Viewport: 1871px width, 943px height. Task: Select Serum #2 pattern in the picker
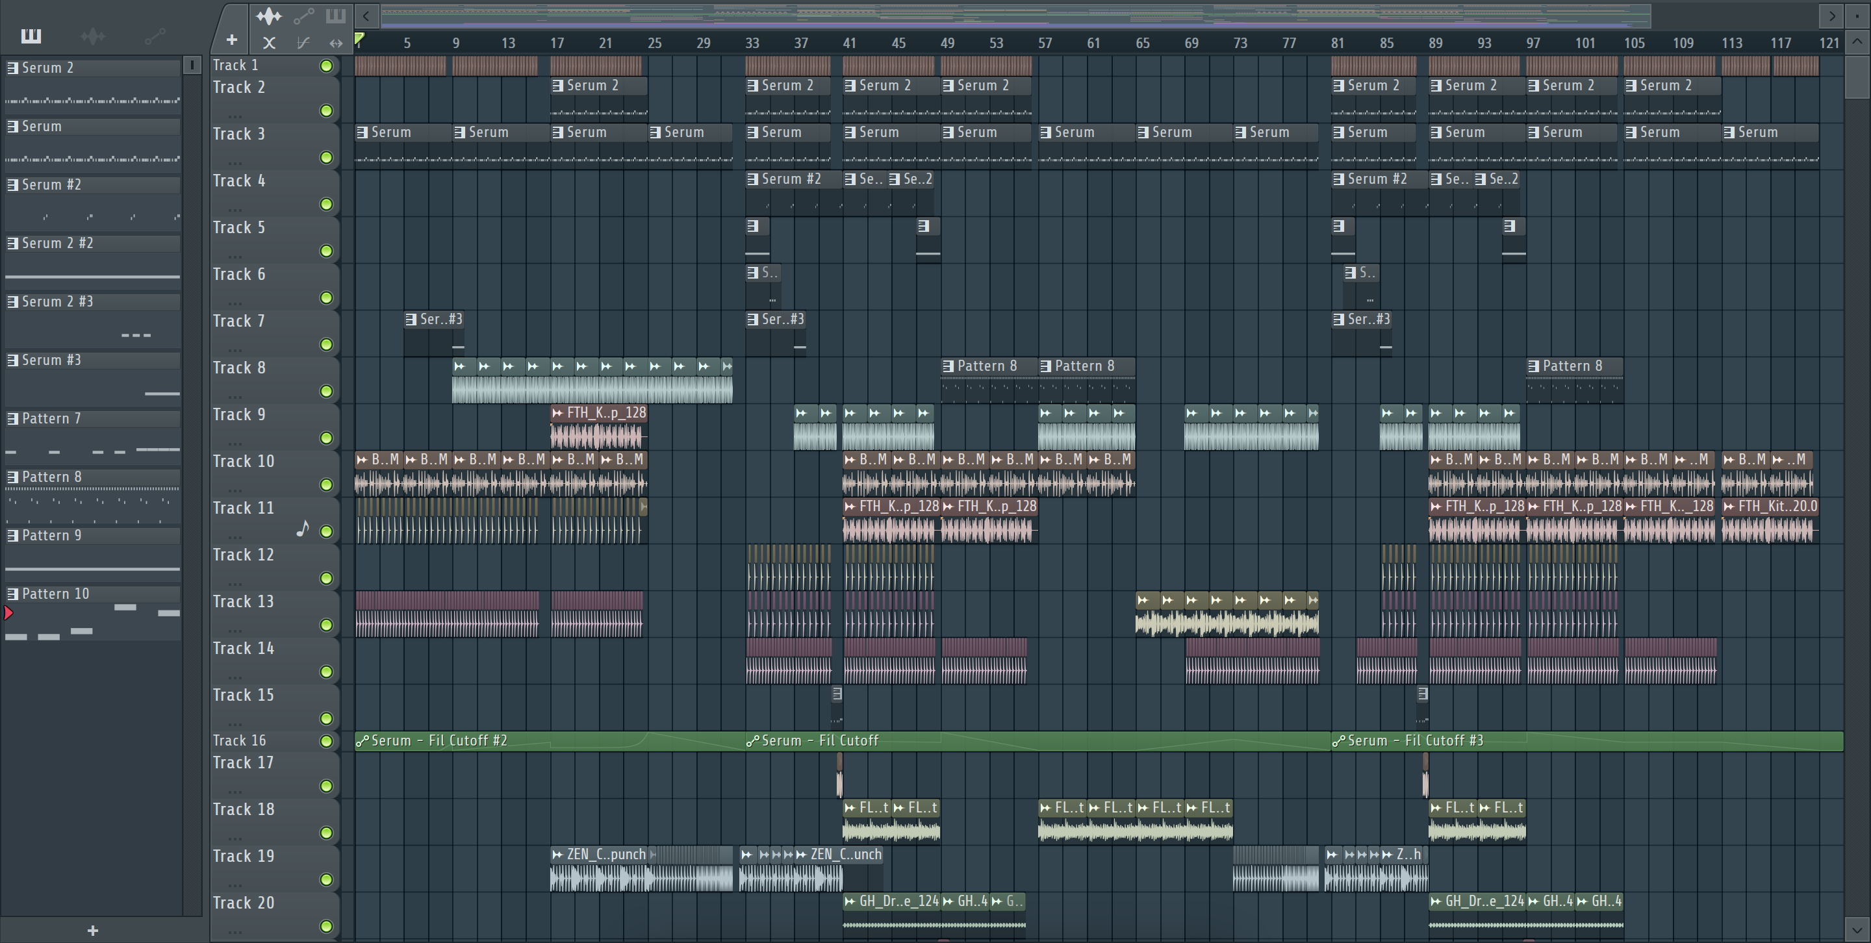[x=92, y=184]
